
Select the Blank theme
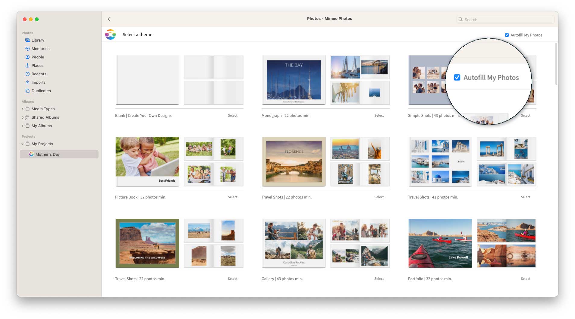click(x=233, y=115)
